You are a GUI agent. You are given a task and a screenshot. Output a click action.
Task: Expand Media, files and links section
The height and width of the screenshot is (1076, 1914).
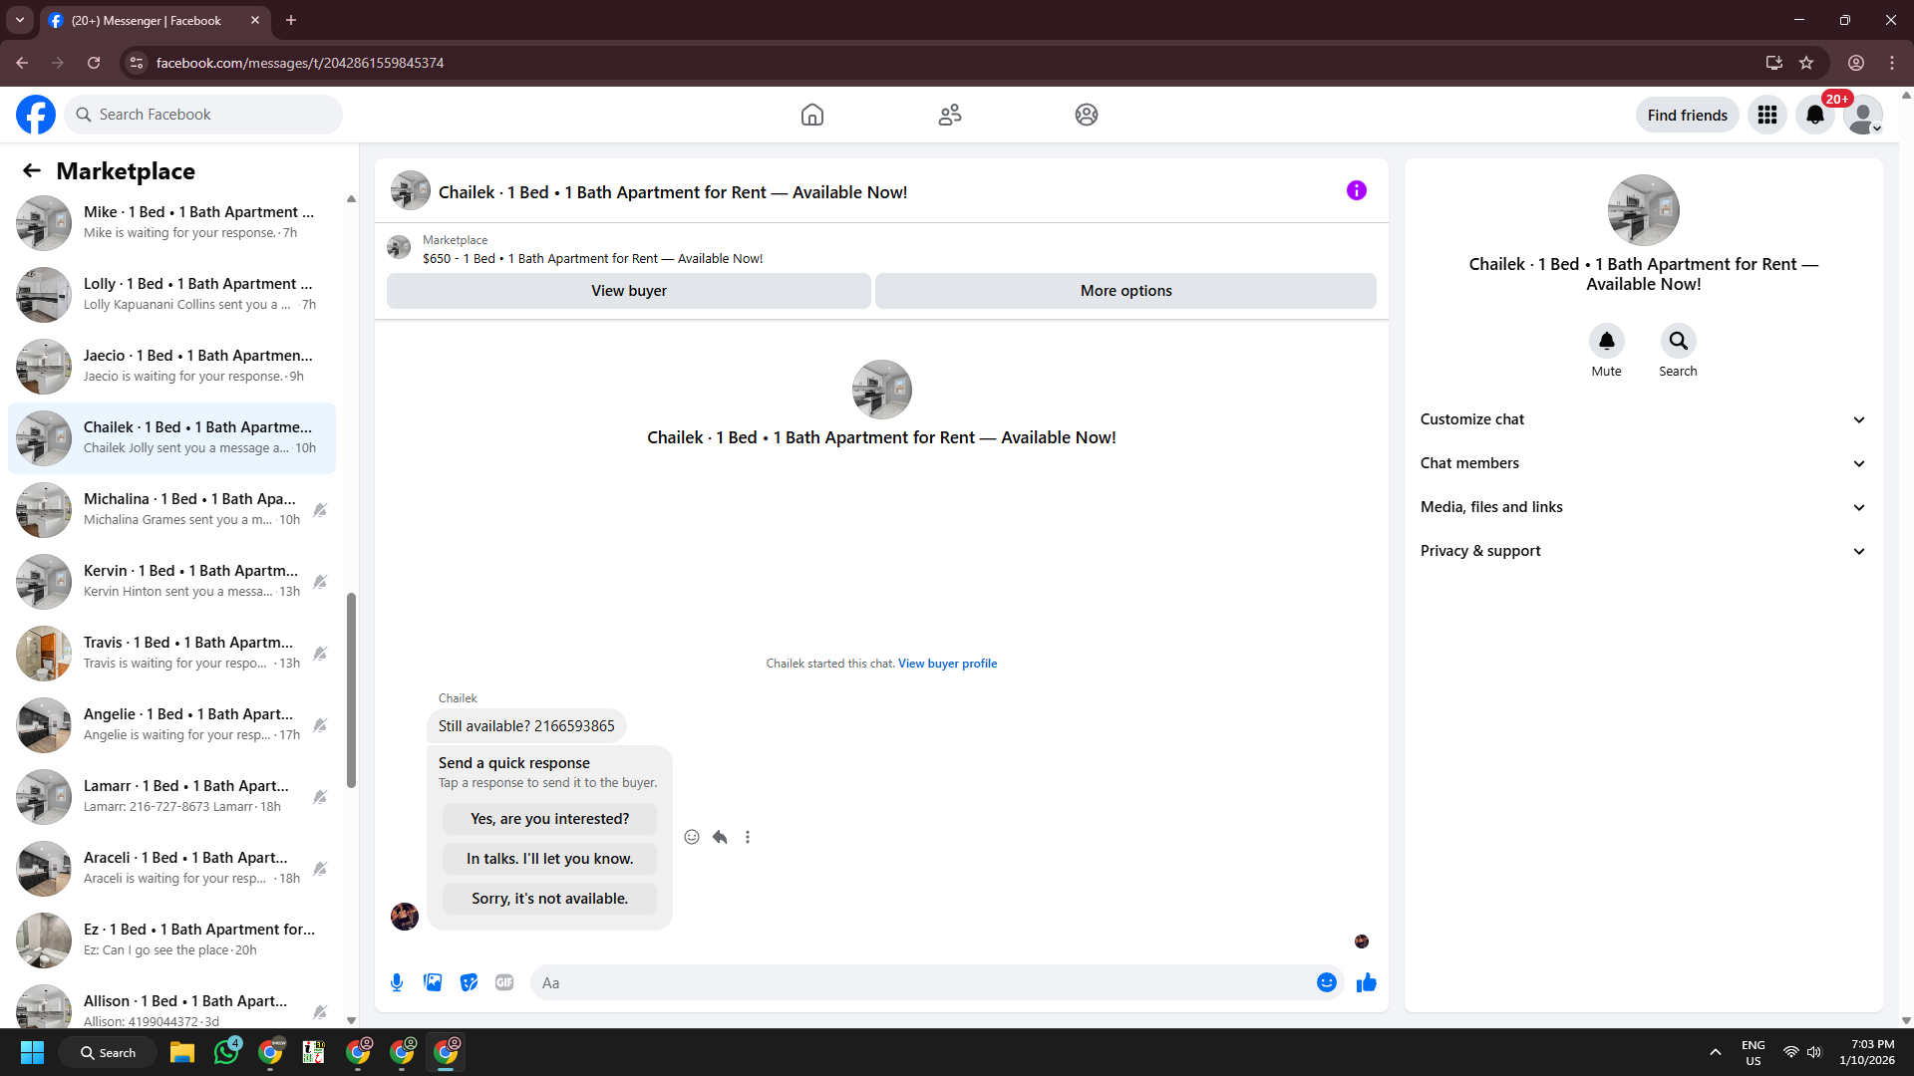point(1643,507)
